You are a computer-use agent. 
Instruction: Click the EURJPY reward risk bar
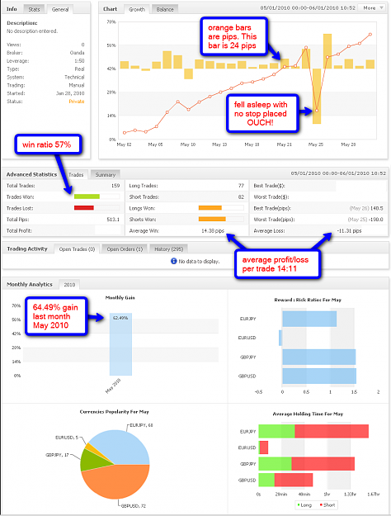click(309, 319)
